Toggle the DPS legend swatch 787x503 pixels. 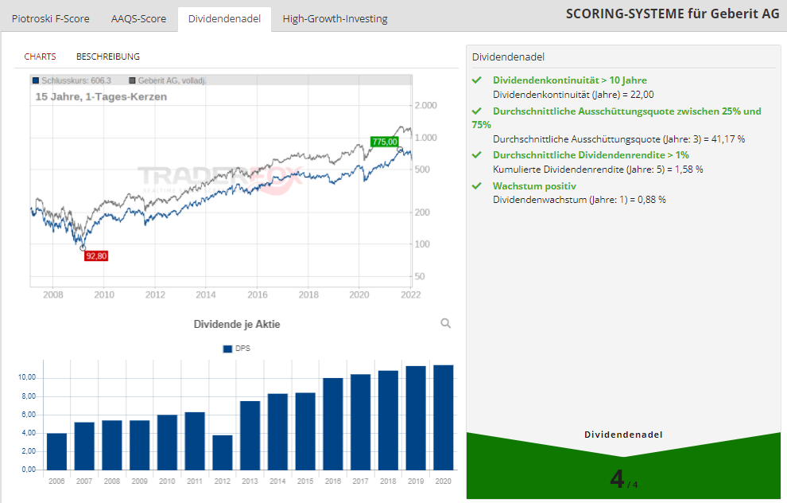[x=227, y=349]
